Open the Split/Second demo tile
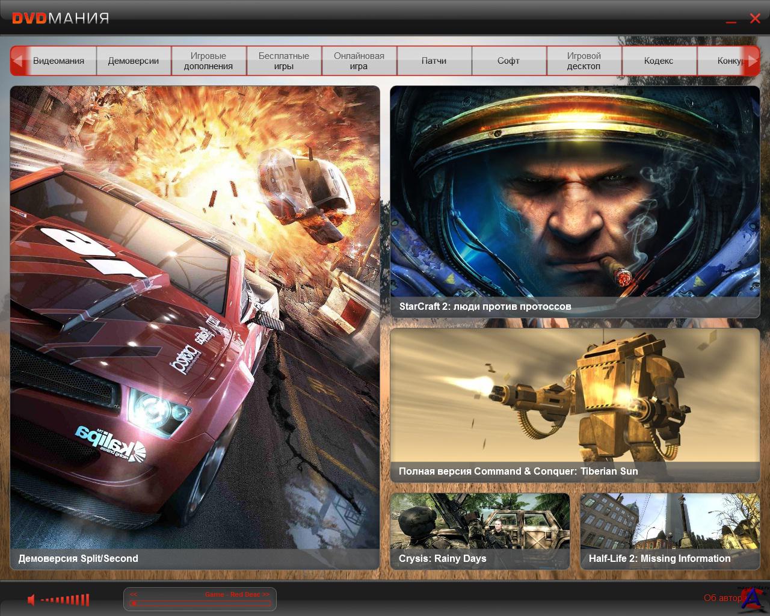 pos(195,327)
